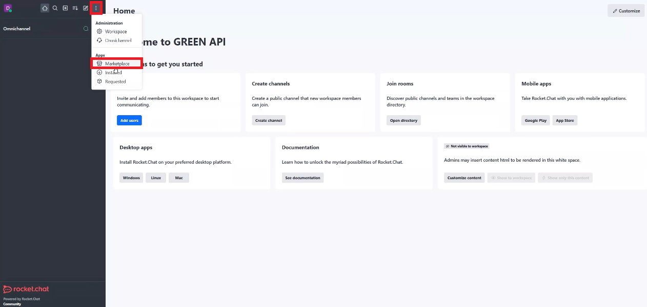Open the Directory icon
Image resolution: width=647 pixels, height=307 pixels.
click(x=65, y=8)
